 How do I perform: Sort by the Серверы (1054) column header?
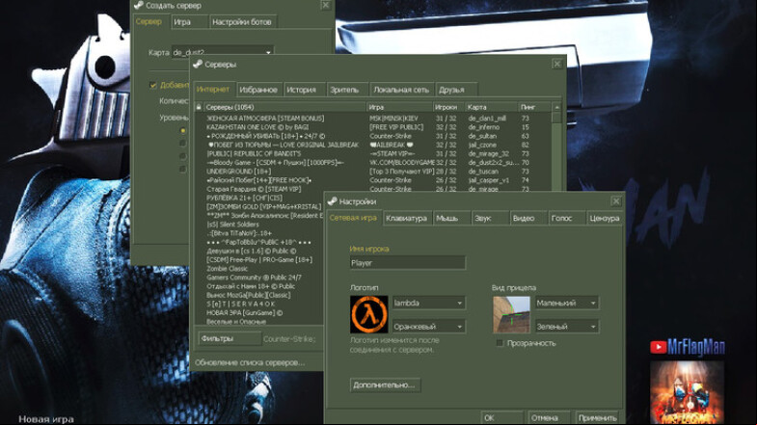284,107
